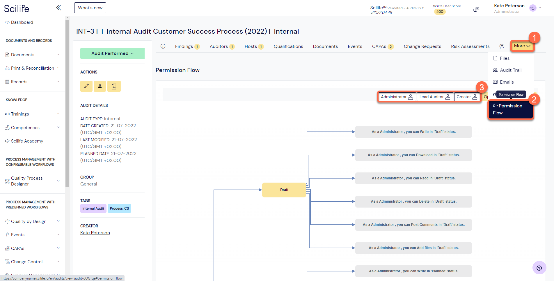Switch to the Findings tab
Screen dimensions: 554x281
[187, 46]
